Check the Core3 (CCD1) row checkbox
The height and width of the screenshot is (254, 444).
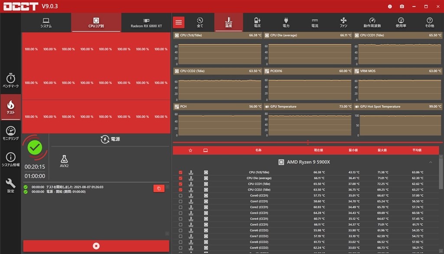pos(180,213)
